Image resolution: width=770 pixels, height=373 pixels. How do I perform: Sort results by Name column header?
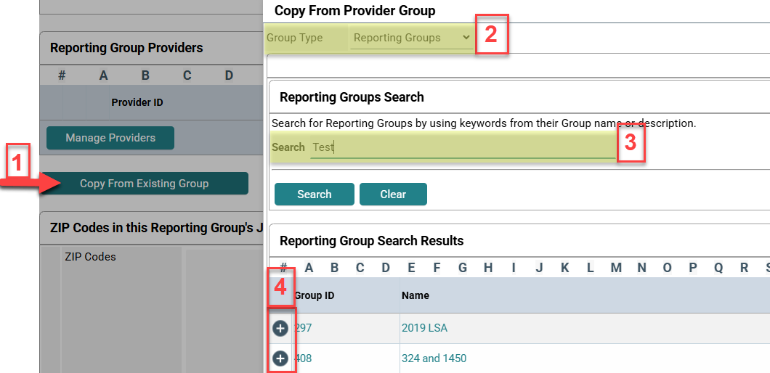pos(415,295)
